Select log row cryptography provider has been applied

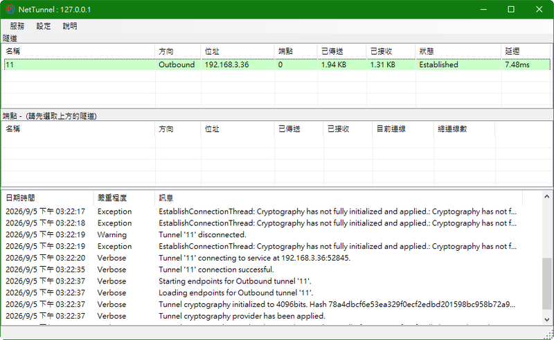point(262,316)
